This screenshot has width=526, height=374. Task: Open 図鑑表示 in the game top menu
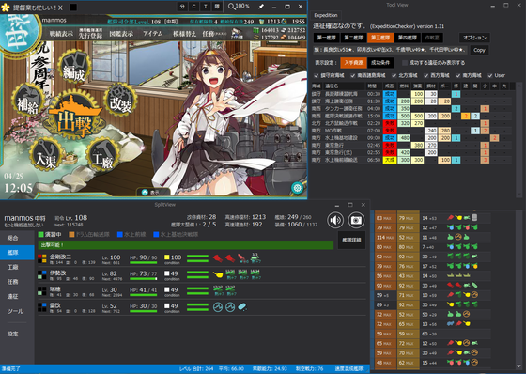121,34
